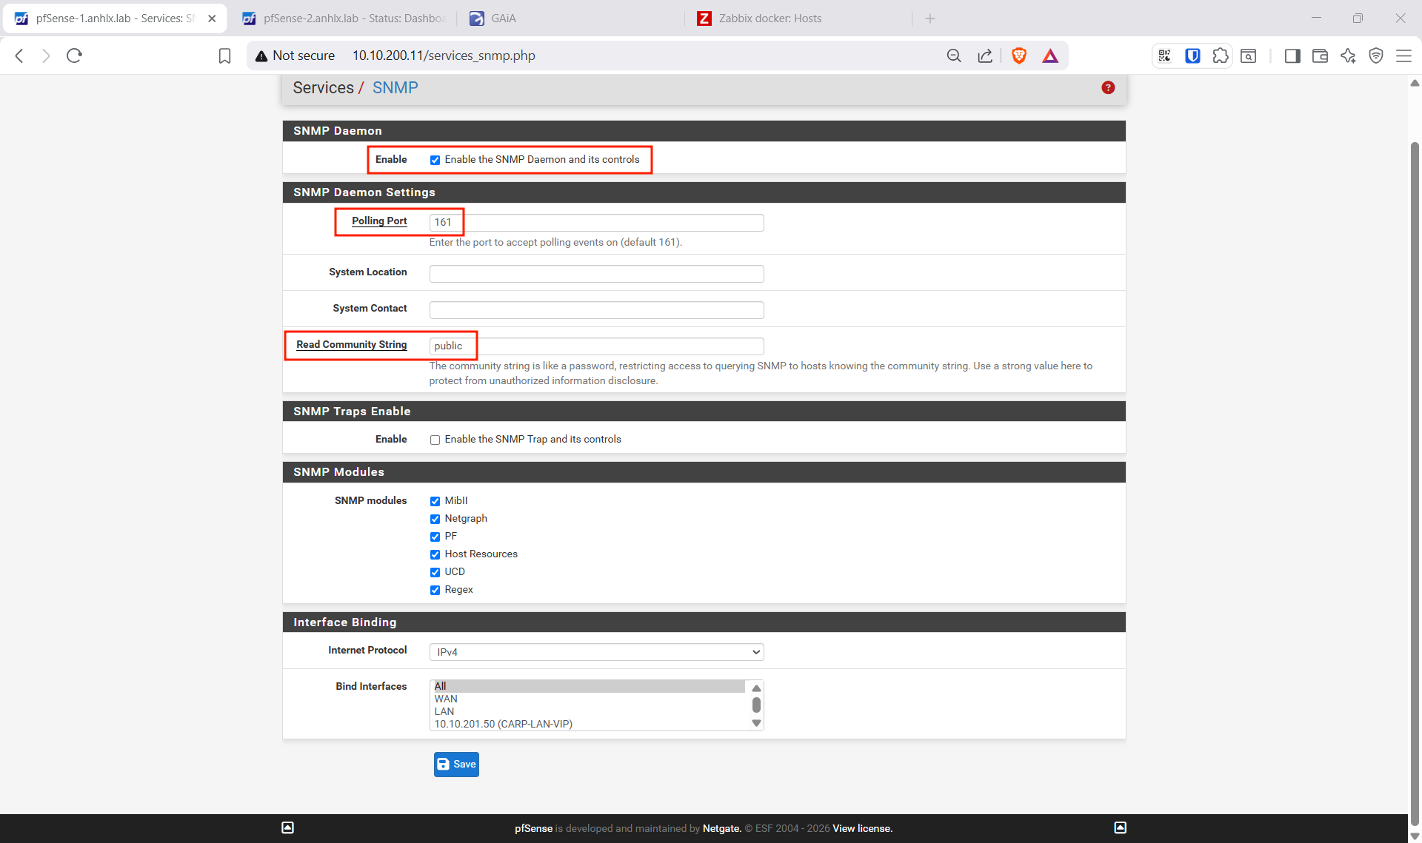1422x843 pixels.
Task: Toggle the browser sidebar panel
Action: pos(1292,56)
